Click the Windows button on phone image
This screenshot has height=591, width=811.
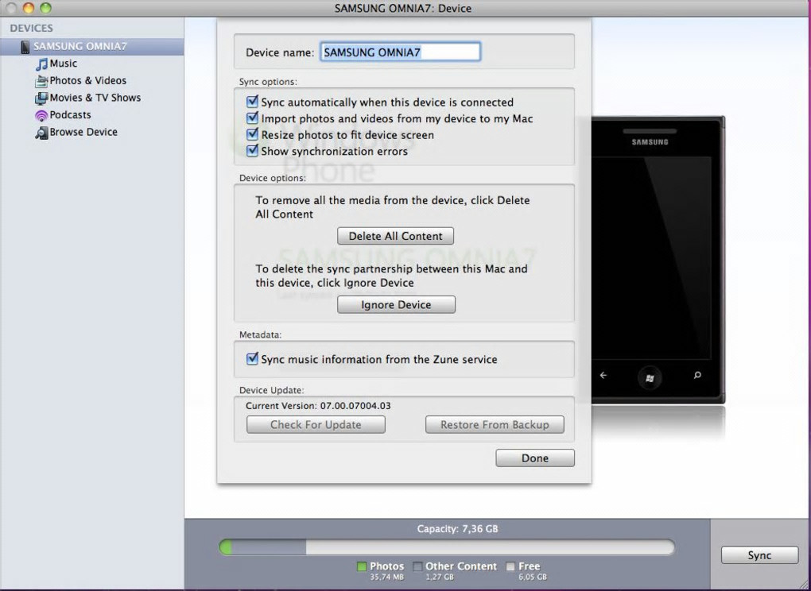click(x=650, y=377)
